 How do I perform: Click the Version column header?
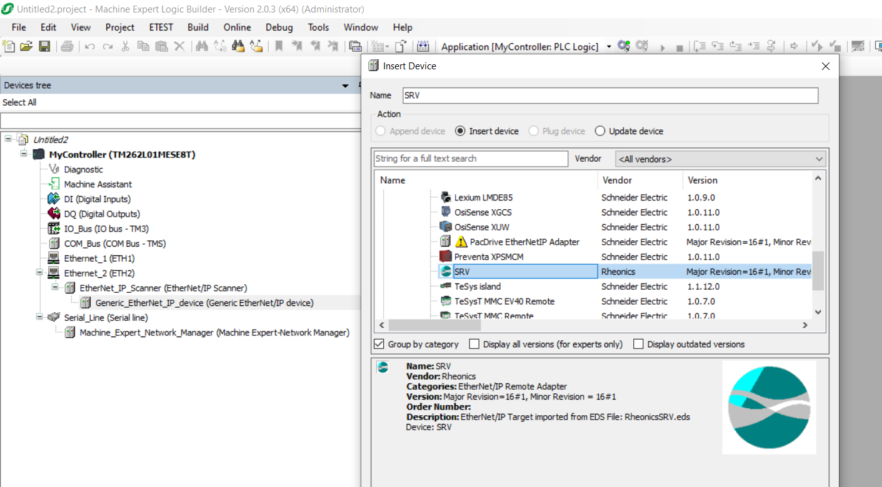747,180
